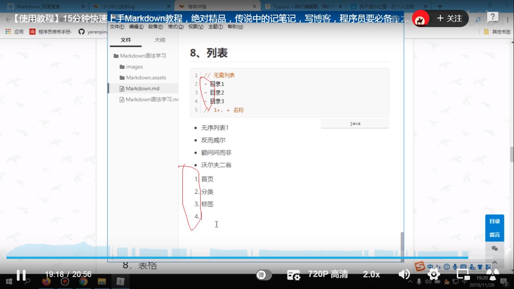Viewport: 514px width, 289px height.
Task: Open Sogou emoji smiley icon
Action: point(447,267)
